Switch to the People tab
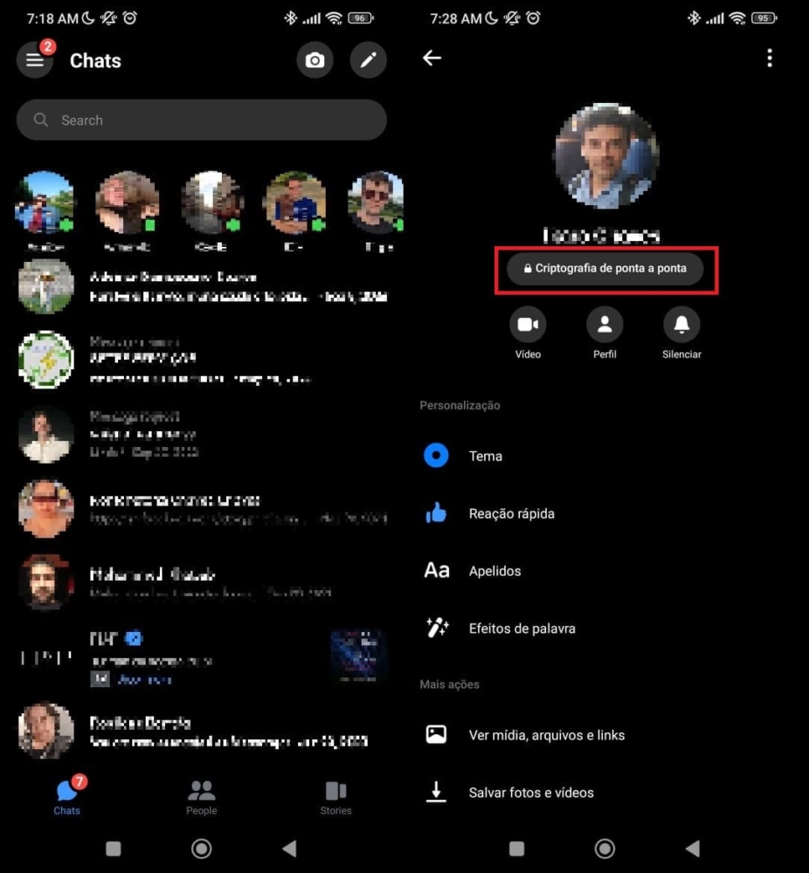The width and height of the screenshot is (809, 873). point(201,797)
